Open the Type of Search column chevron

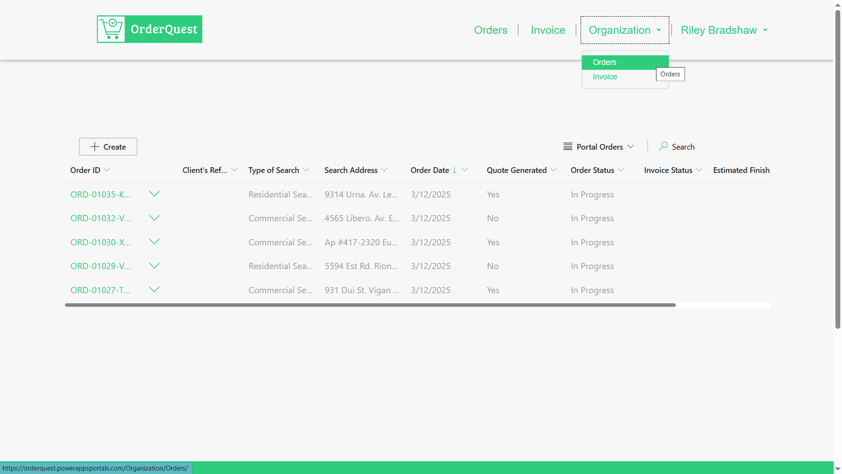[x=306, y=170]
